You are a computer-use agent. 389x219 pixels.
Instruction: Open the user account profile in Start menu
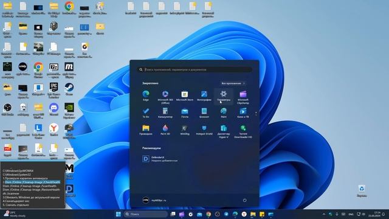(x=154, y=200)
